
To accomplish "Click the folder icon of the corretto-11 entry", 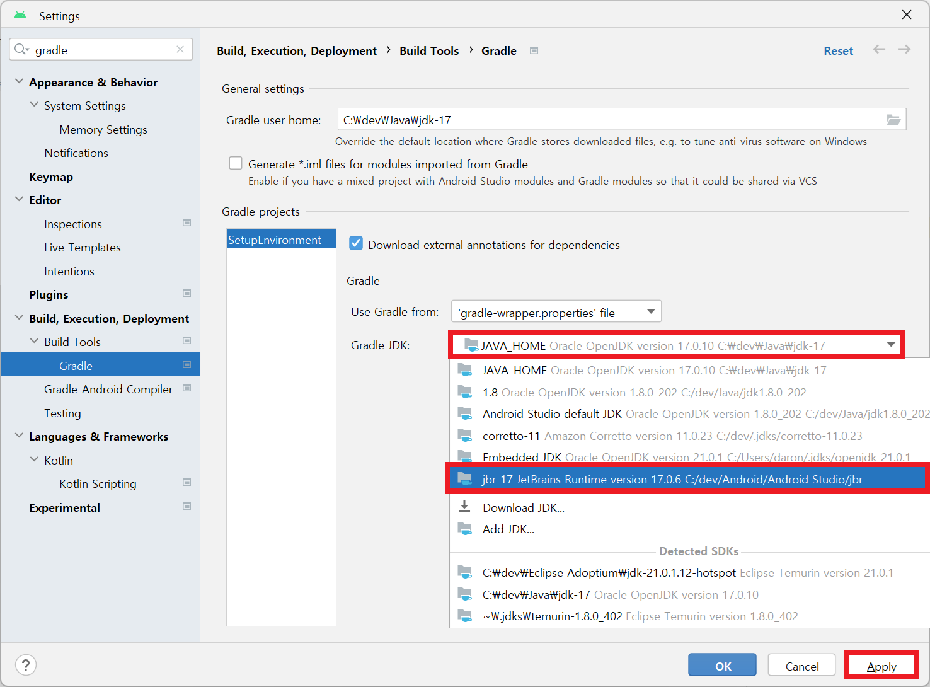I will pyautogui.click(x=464, y=435).
